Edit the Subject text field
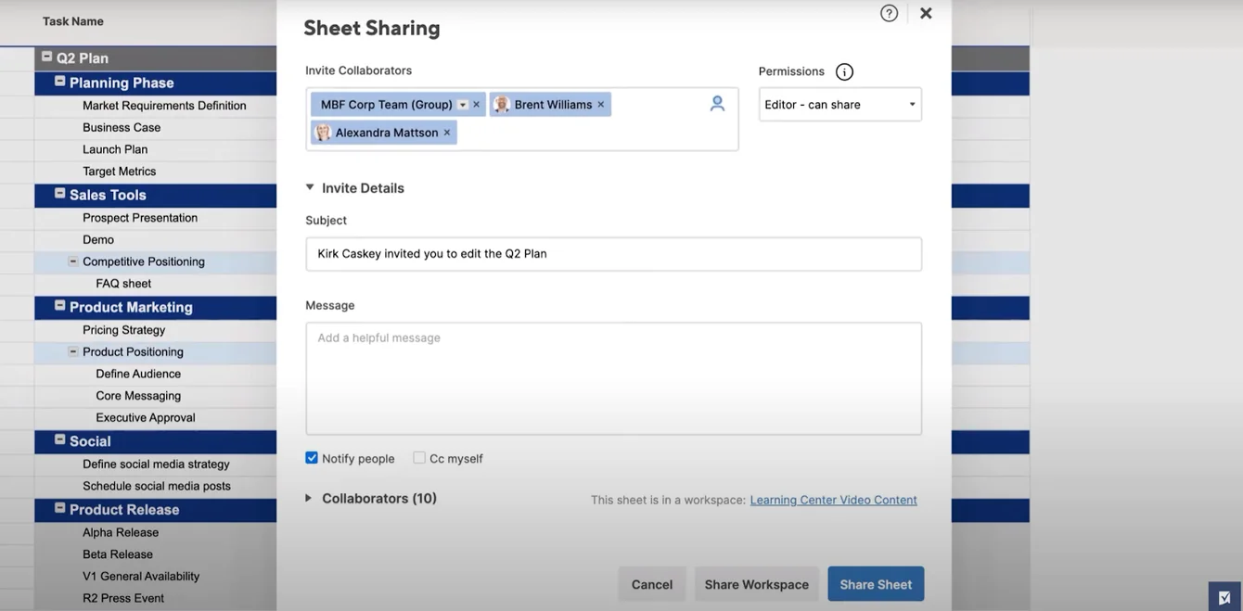The height and width of the screenshot is (611, 1243). coord(613,254)
